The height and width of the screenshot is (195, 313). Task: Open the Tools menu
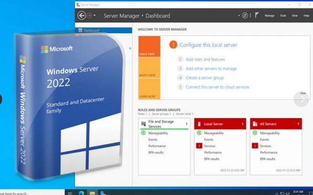tap(283, 16)
